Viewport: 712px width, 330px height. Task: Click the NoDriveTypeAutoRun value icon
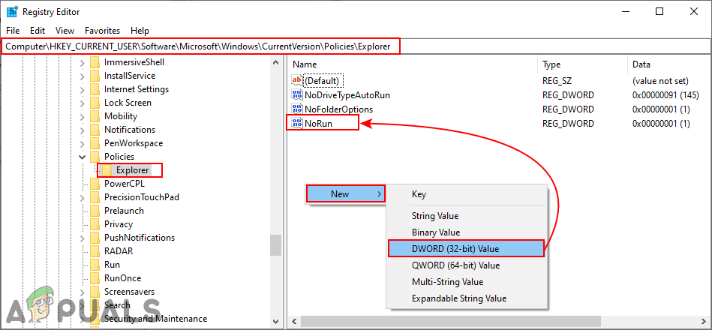click(x=296, y=95)
